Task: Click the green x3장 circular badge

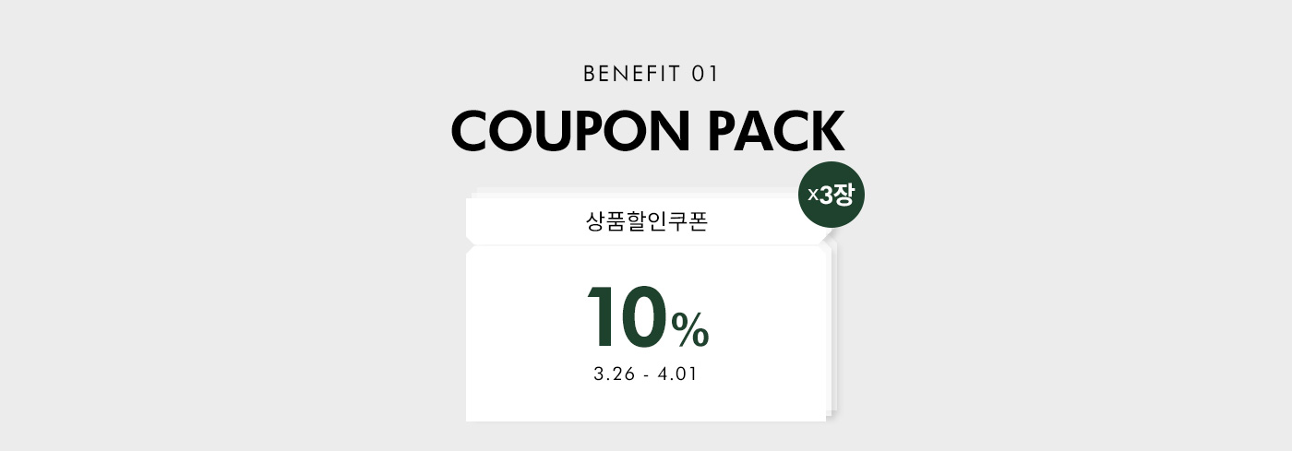Action: tap(831, 195)
